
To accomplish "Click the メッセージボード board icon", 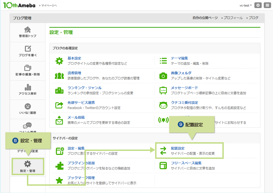I will (x=163, y=90).
